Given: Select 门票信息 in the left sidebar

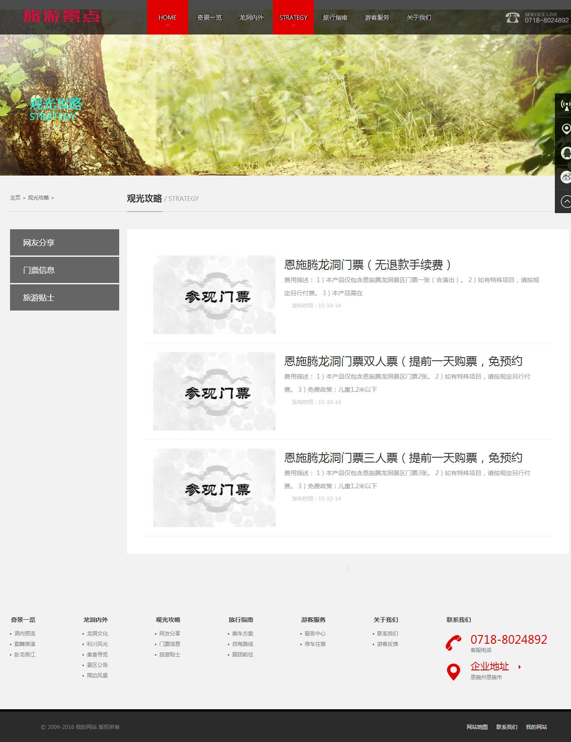Looking at the screenshot, I should (x=65, y=270).
